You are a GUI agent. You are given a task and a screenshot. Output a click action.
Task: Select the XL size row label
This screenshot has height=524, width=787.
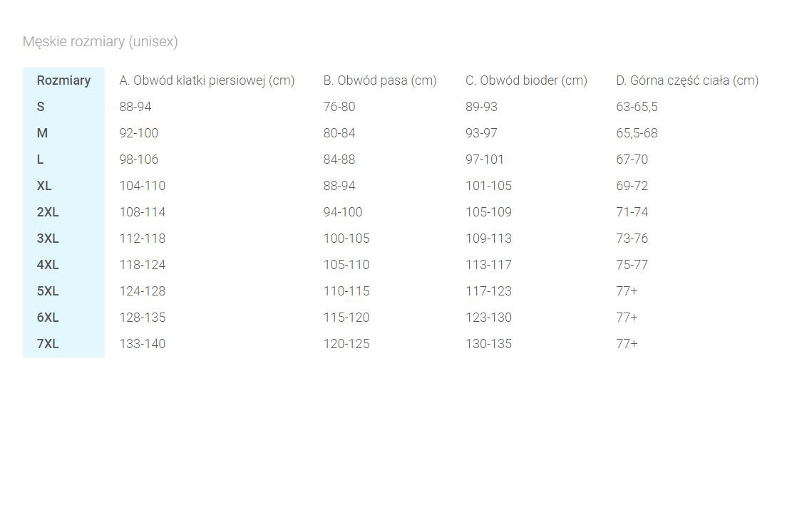coord(44,186)
